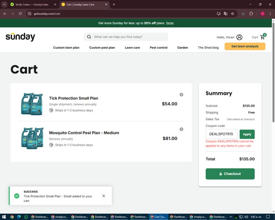
Task: Switch to the 'Cart | Su...' taskbar window
Action: [x=159, y=217]
